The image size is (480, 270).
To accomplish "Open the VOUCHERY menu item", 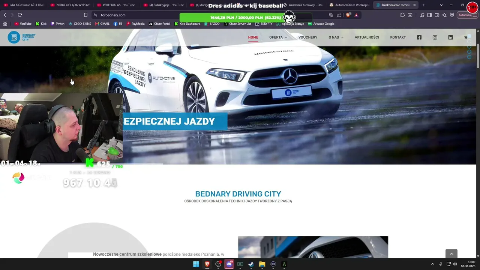I will tap(308, 37).
